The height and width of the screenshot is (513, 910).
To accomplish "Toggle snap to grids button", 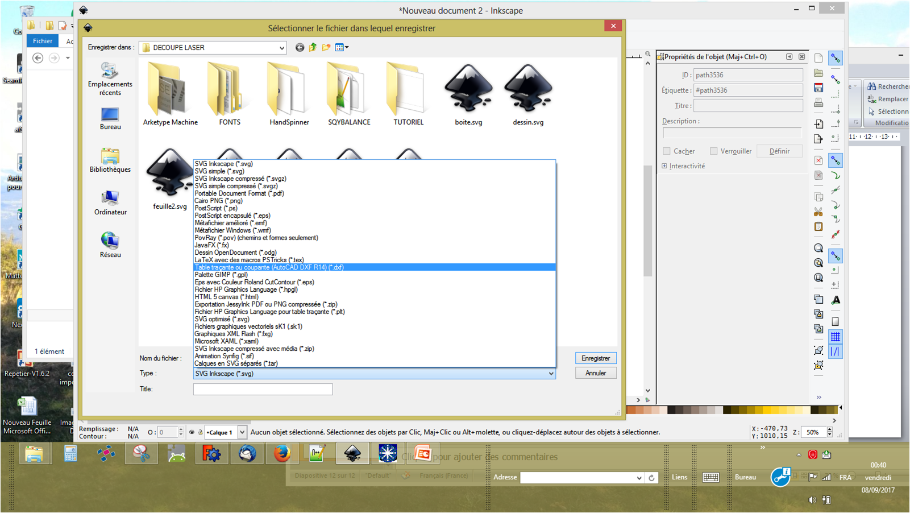I will click(836, 337).
